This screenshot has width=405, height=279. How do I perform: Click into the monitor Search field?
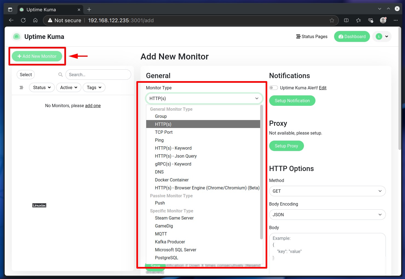(98, 75)
